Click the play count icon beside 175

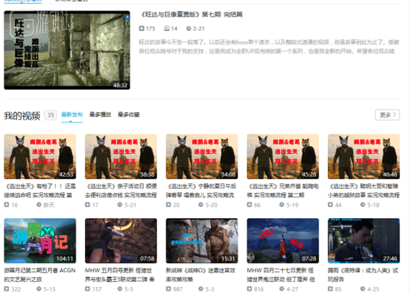(x=142, y=28)
